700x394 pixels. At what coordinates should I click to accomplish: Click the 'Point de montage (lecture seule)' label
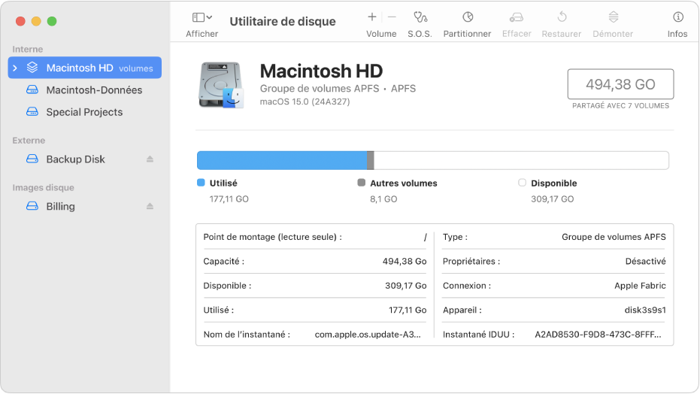272,237
